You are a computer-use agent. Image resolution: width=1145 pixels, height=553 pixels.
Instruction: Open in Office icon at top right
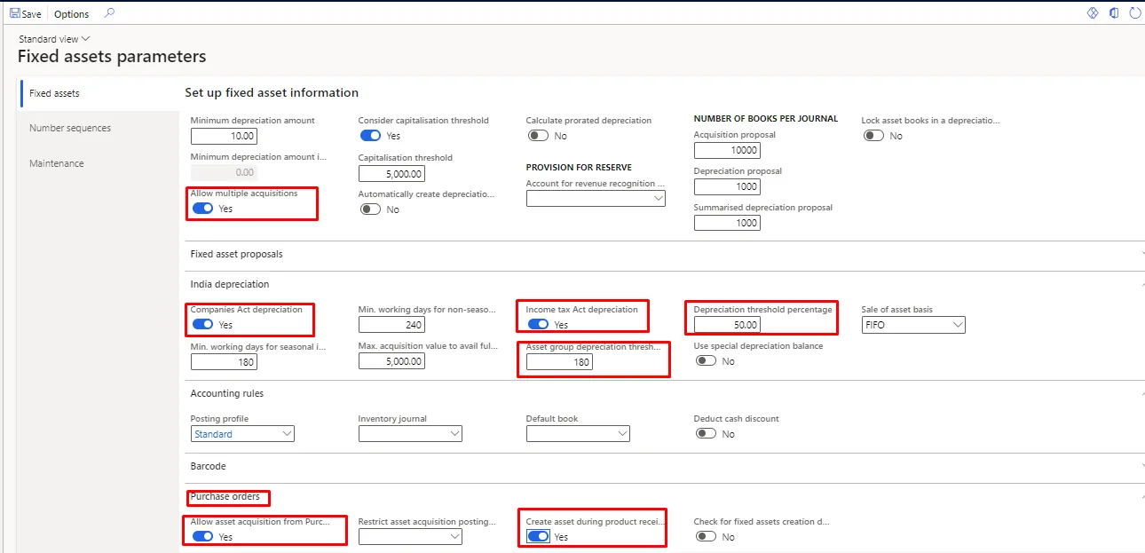pyautogui.click(x=1114, y=13)
